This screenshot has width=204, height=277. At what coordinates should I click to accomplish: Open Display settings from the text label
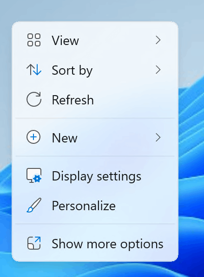coord(97,176)
